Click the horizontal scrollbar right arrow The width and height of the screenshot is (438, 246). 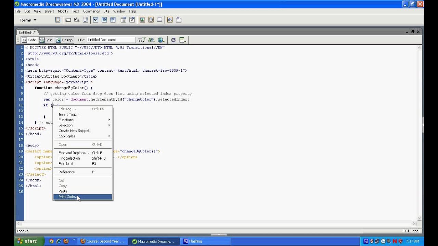pos(414,223)
